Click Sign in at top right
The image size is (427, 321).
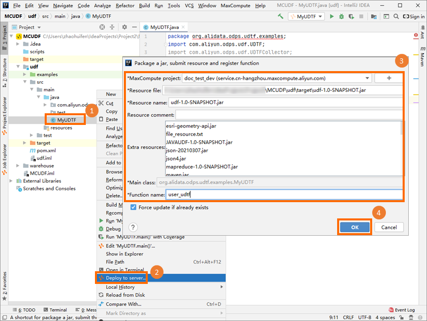414,16
